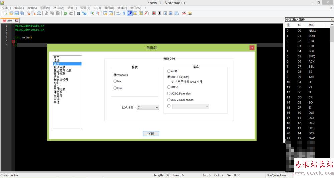Open the Function List toolbar icon
Viewport: 334px width, 178px height.
(x=146, y=13)
